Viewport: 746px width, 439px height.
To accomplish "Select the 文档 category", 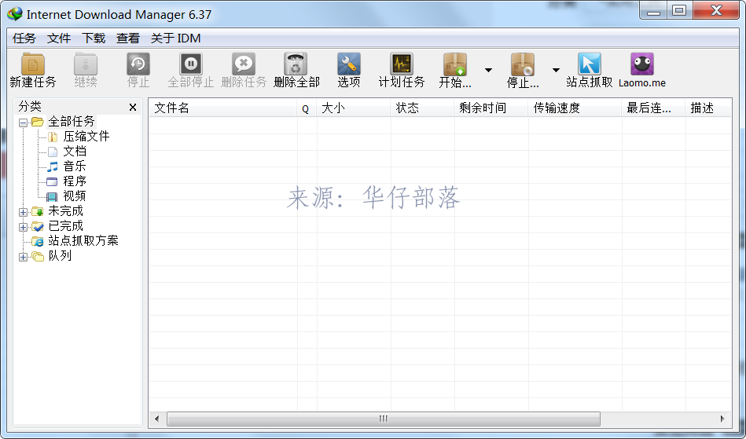I will 75,152.
